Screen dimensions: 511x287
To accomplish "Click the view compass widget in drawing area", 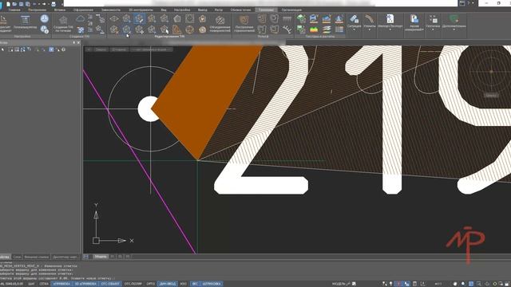I will 491,72.
